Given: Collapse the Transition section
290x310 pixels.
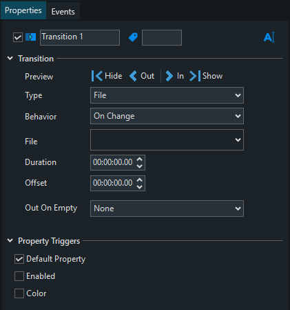Looking at the screenshot, I should coord(10,59).
